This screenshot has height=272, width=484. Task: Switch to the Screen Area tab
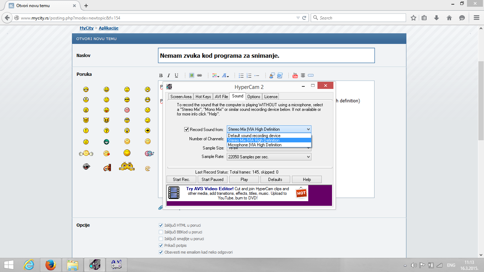tap(181, 96)
